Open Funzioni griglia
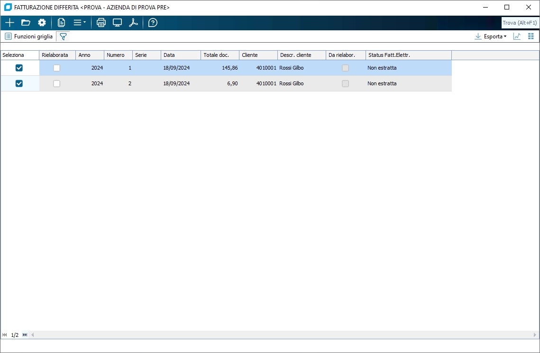 (x=29, y=36)
